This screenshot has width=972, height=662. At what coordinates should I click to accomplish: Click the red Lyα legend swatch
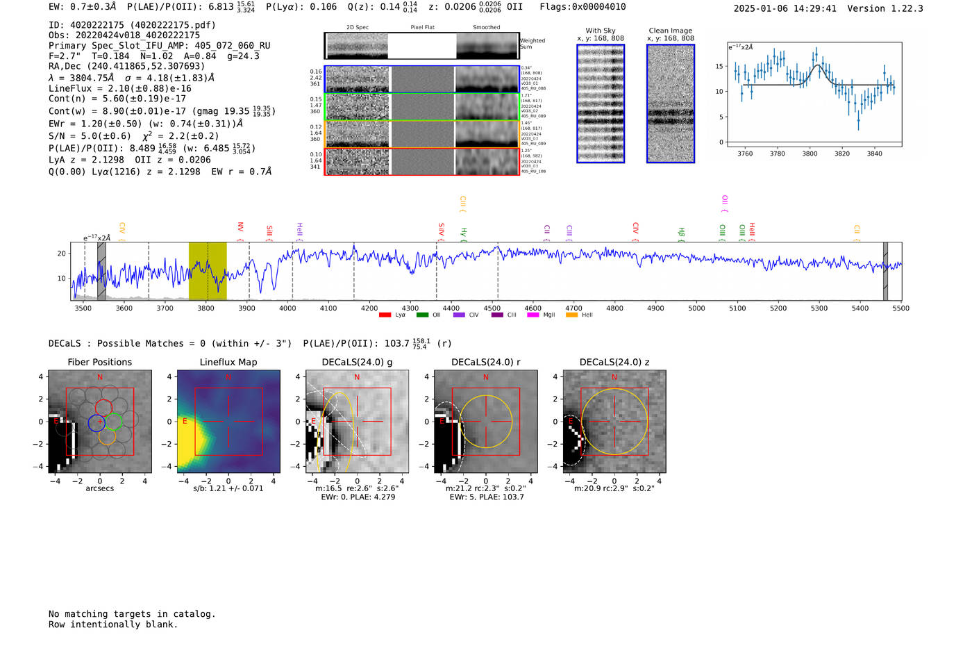[x=385, y=315]
